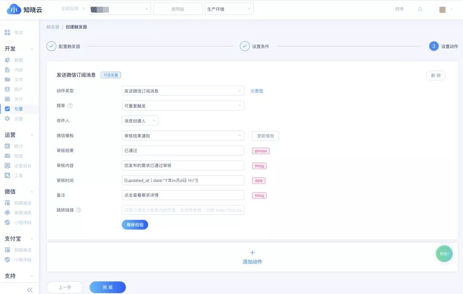Open 频率 dropdown 可重复触发
Screen dimensions: 463x294
click(x=183, y=106)
